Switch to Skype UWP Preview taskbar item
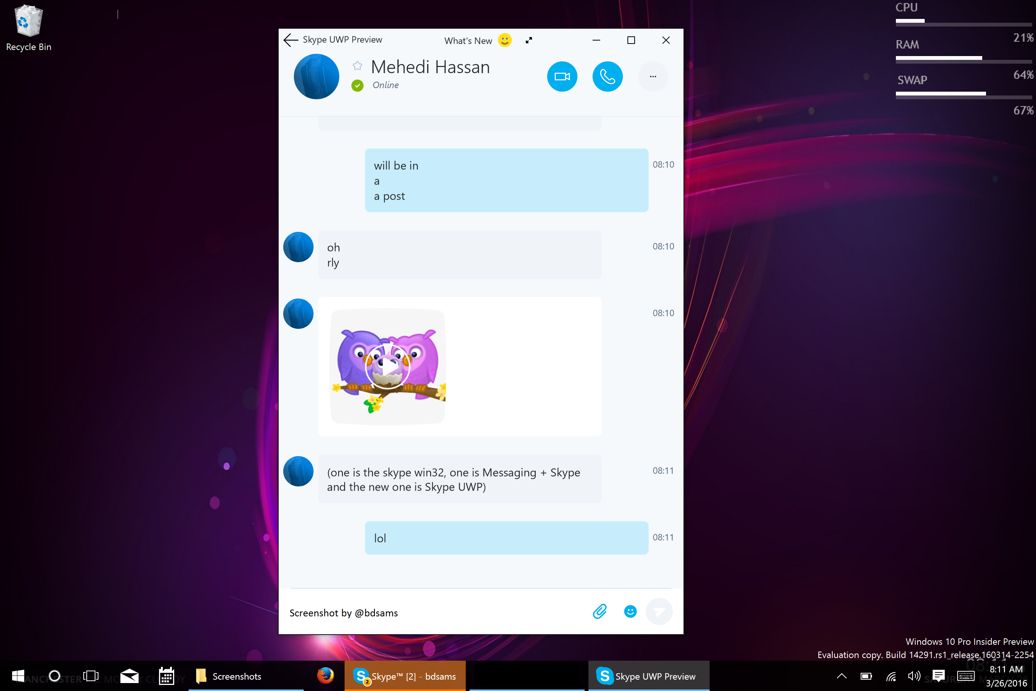This screenshot has width=1036, height=691. 648,676
